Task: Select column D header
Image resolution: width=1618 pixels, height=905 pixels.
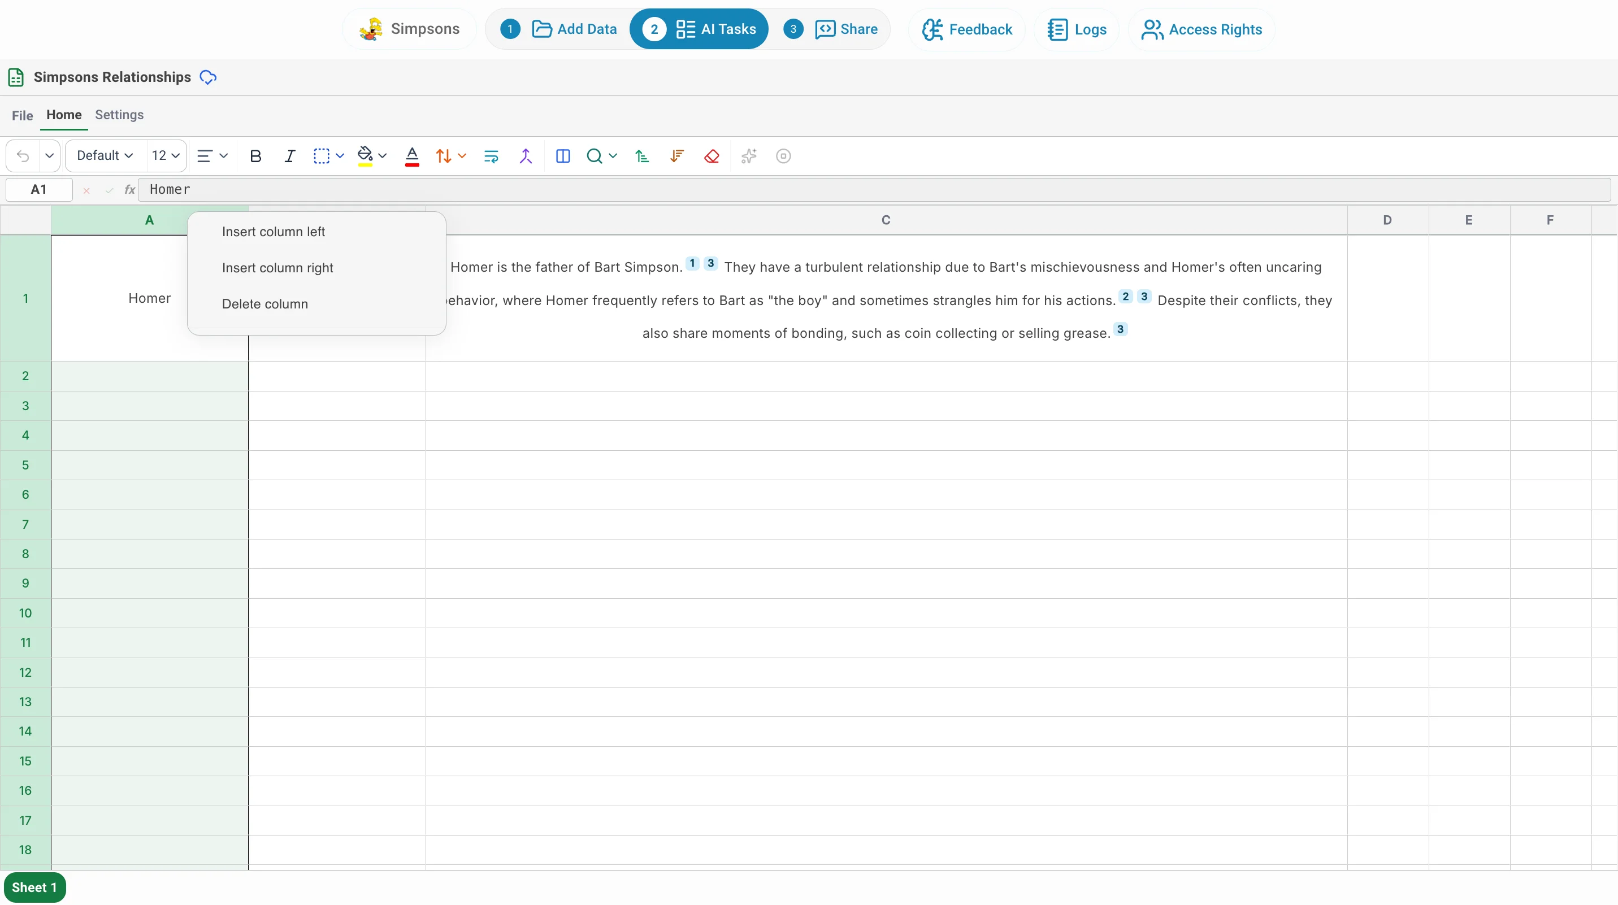Action: point(1387,220)
